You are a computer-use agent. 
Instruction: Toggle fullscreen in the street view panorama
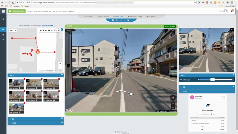pyautogui.click(x=173, y=31)
